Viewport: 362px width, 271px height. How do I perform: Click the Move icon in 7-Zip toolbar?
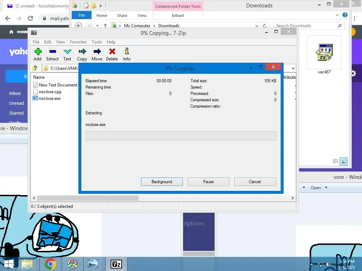click(x=97, y=52)
